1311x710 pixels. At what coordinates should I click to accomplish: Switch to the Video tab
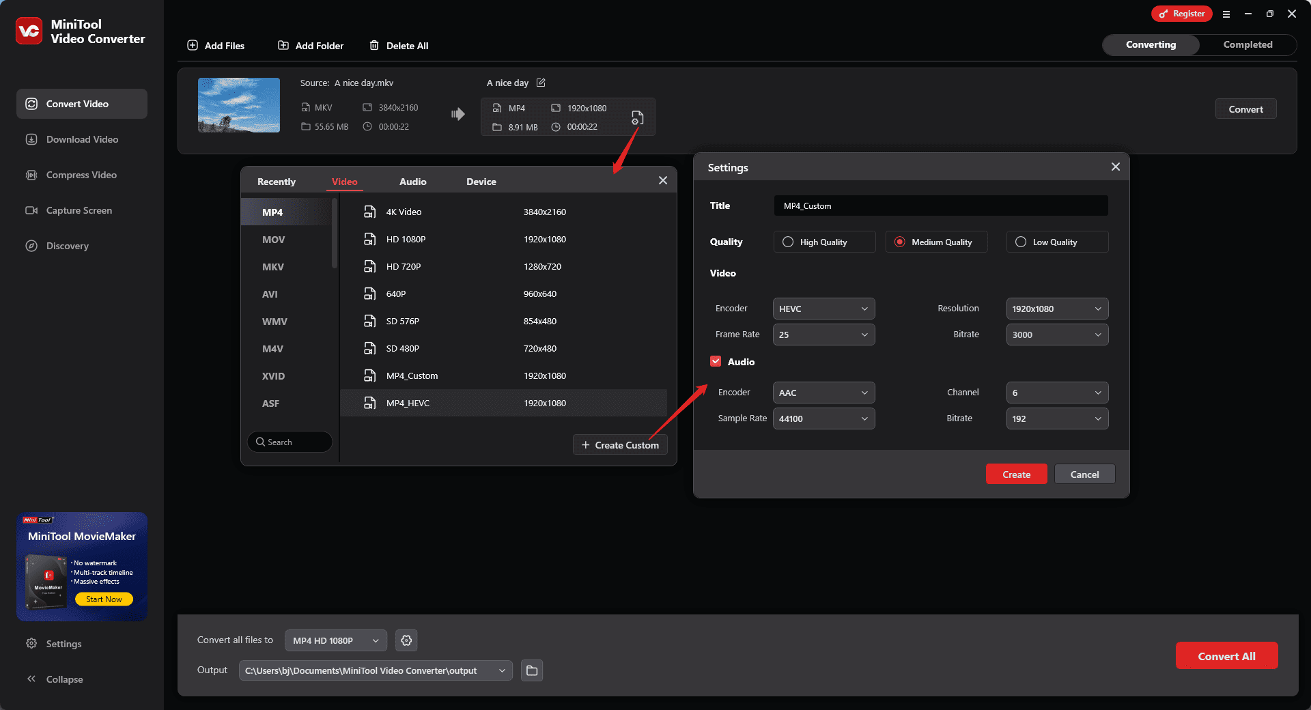[x=345, y=182]
